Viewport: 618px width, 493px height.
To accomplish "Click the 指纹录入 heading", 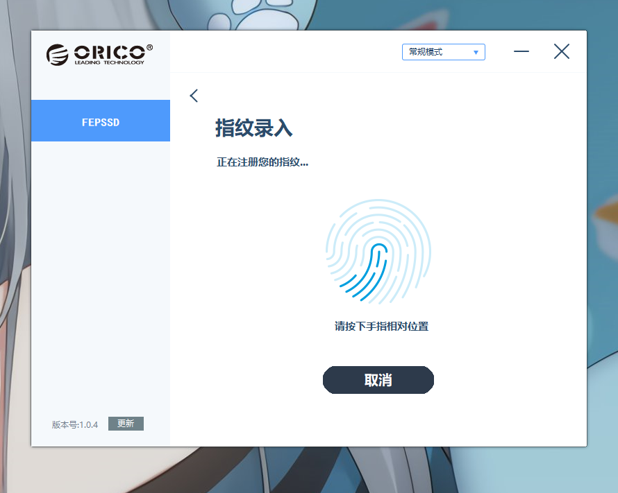I will pos(254,128).
